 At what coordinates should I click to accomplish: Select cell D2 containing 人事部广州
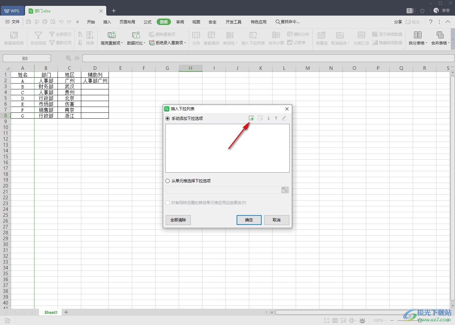point(95,81)
